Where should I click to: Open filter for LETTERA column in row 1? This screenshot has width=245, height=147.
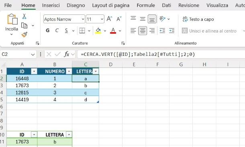96,71
